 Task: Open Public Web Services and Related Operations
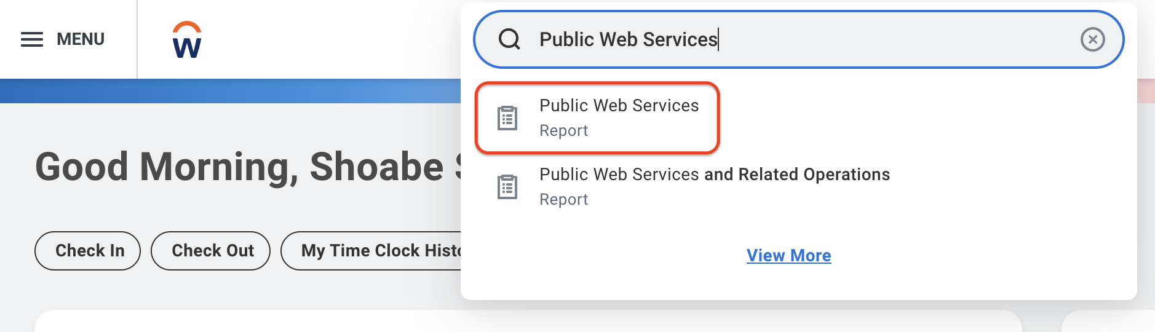click(715, 186)
